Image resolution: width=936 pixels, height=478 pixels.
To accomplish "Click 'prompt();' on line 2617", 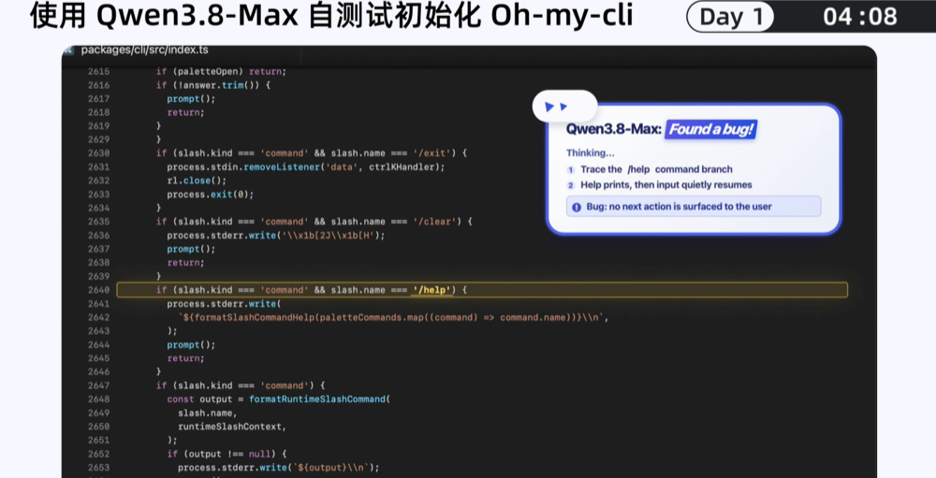I will (x=191, y=99).
